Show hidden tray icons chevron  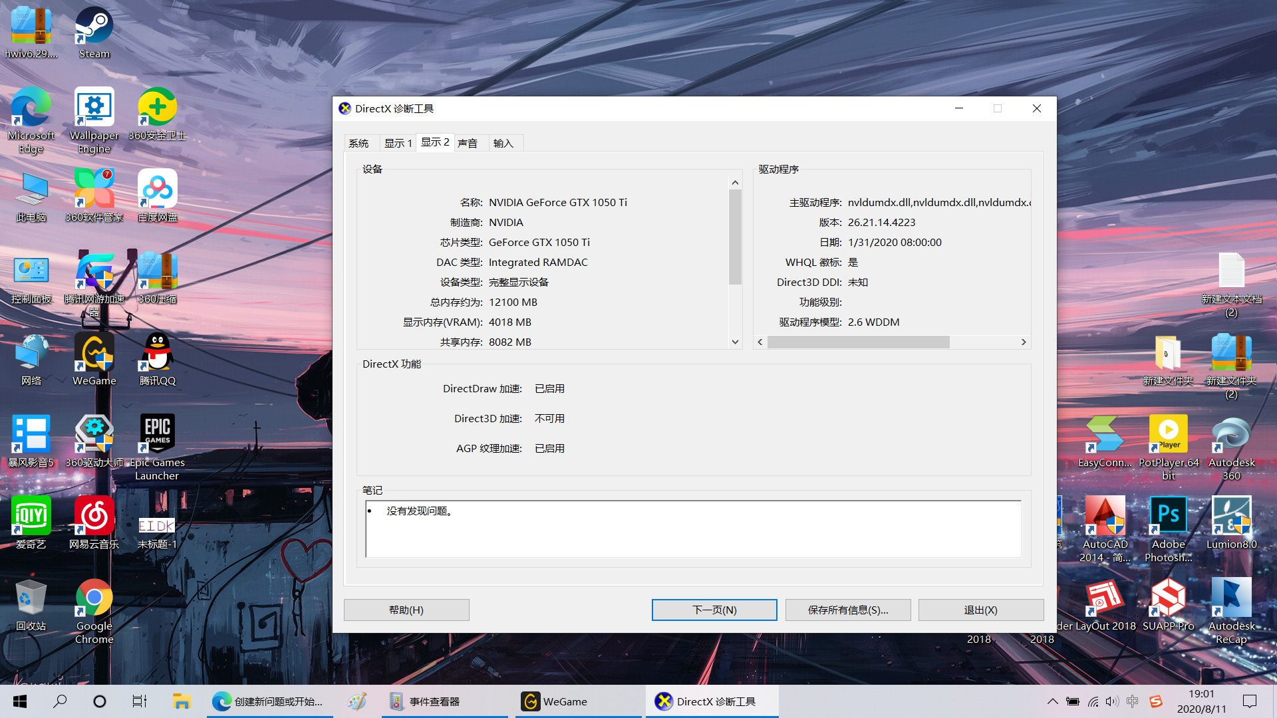click(1052, 701)
